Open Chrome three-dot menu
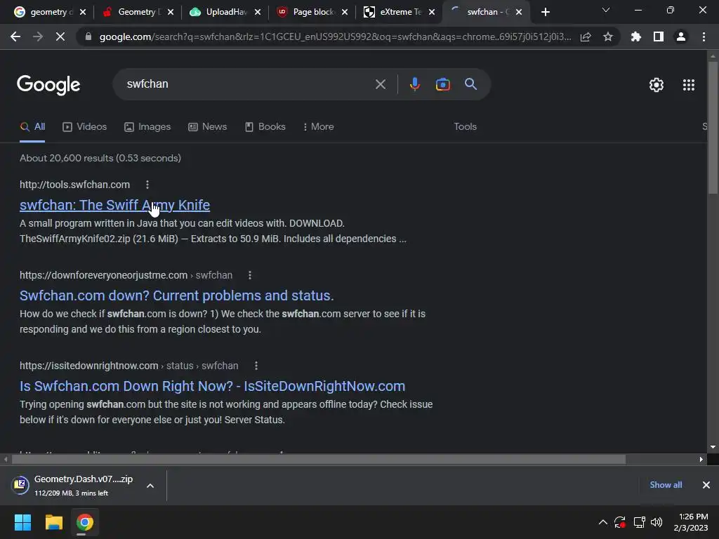The width and height of the screenshot is (719, 539). click(704, 36)
